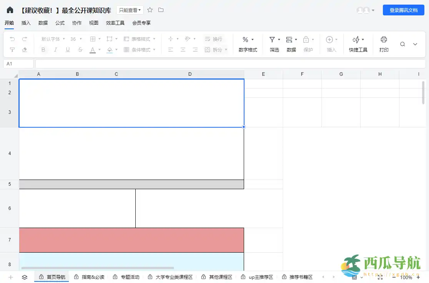
Task: Star this document as favorite
Action: [150, 10]
